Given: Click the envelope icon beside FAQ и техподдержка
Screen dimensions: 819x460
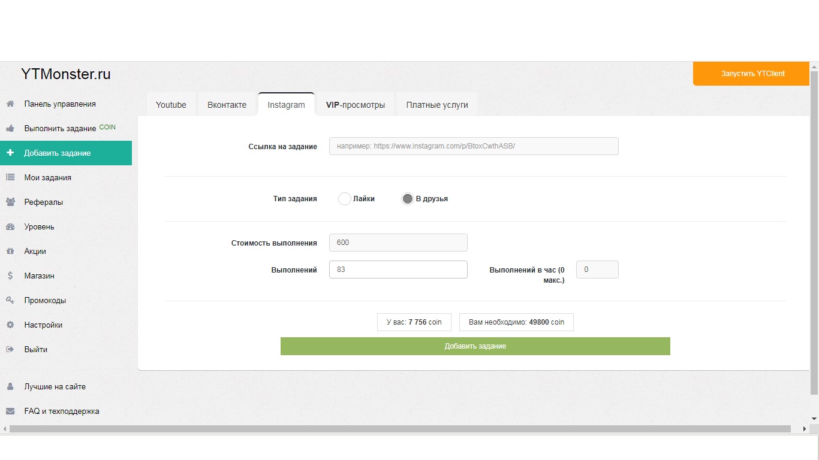Looking at the screenshot, I should [x=10, y=411].
